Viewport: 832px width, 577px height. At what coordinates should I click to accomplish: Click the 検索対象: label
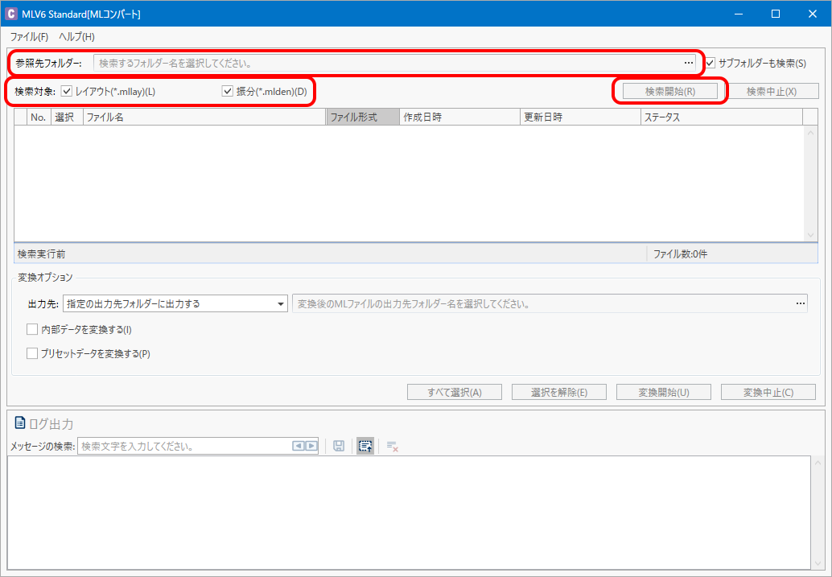click(35, 91)
